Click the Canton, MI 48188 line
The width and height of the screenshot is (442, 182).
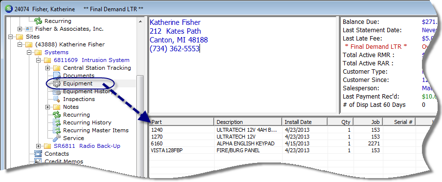179,40
